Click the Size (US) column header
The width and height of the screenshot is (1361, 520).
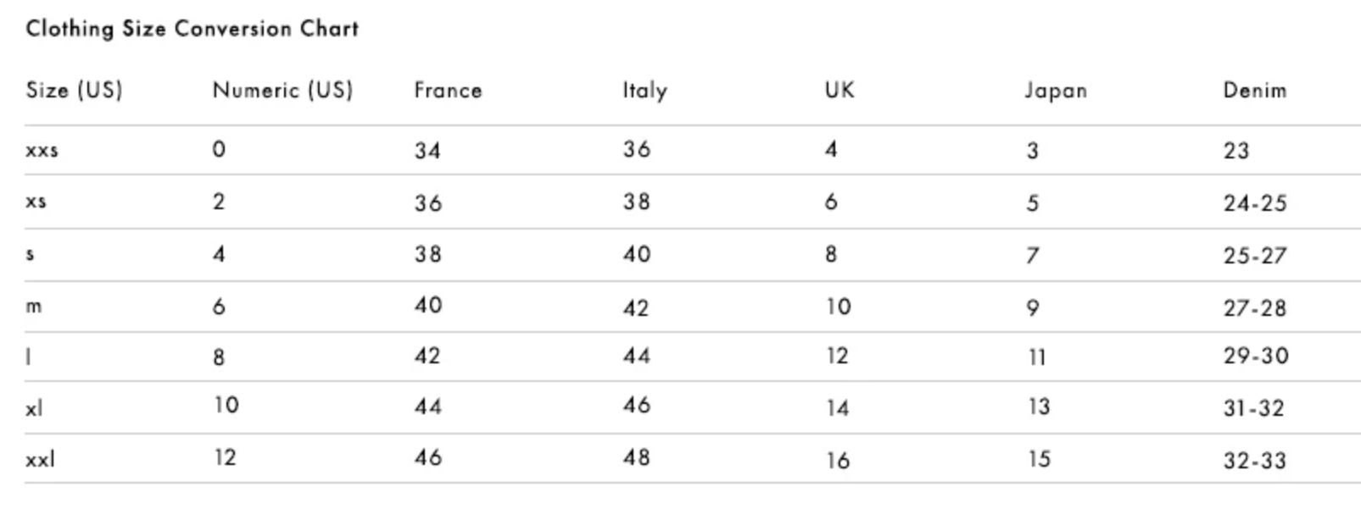(74, 91)
